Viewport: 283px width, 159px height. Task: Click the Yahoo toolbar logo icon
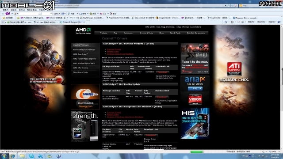[x=8, y=14]
